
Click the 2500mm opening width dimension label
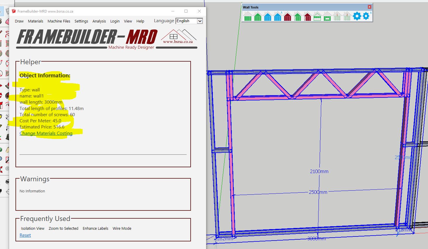tap(318, 192)
